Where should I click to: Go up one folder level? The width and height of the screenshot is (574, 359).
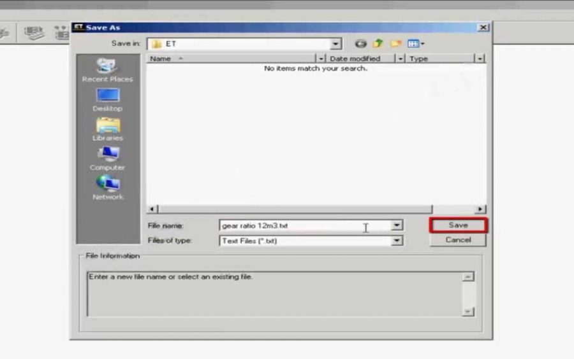point(378,44)
